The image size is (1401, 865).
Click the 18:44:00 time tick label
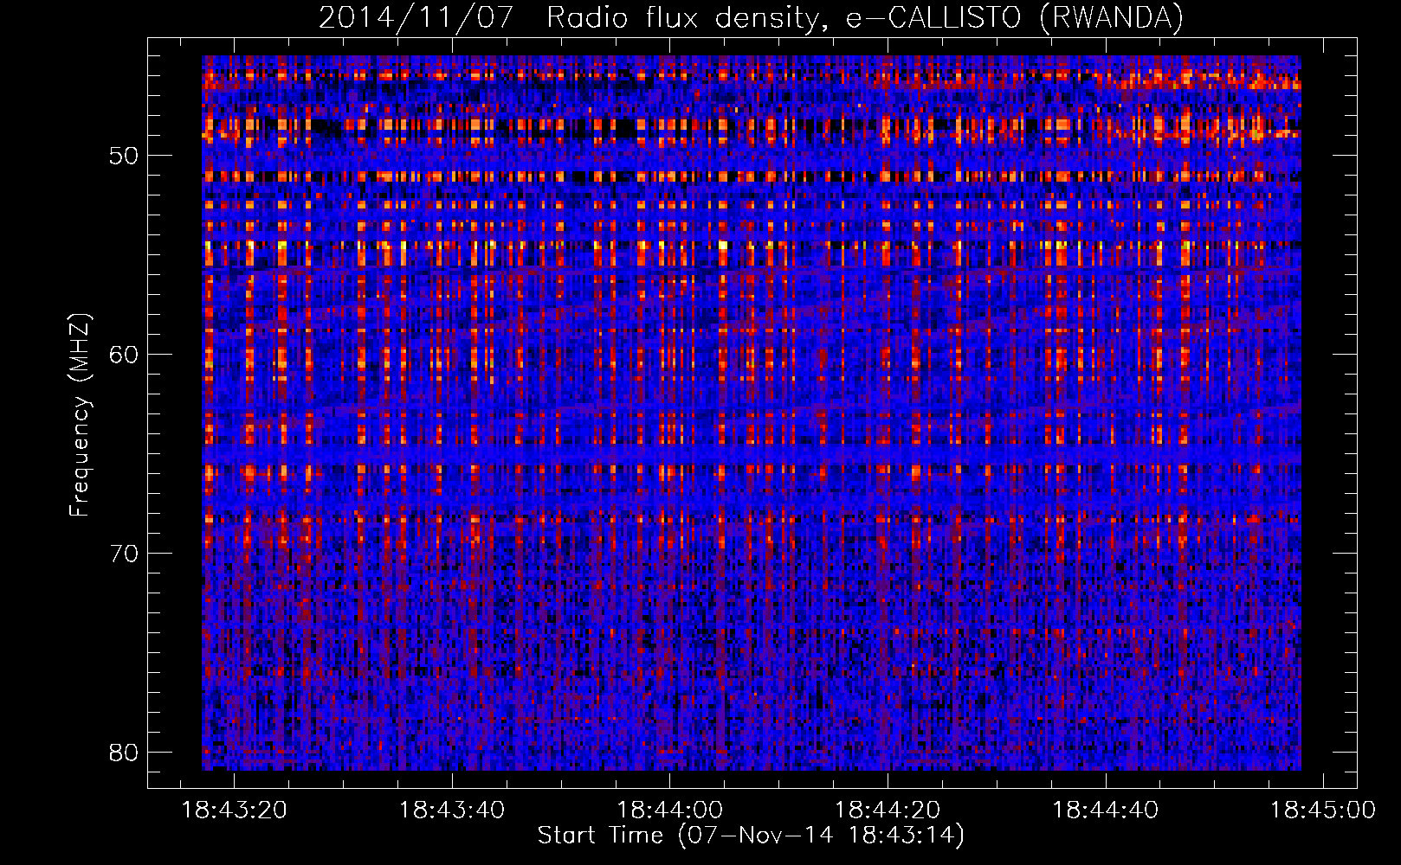click(670, 810)
